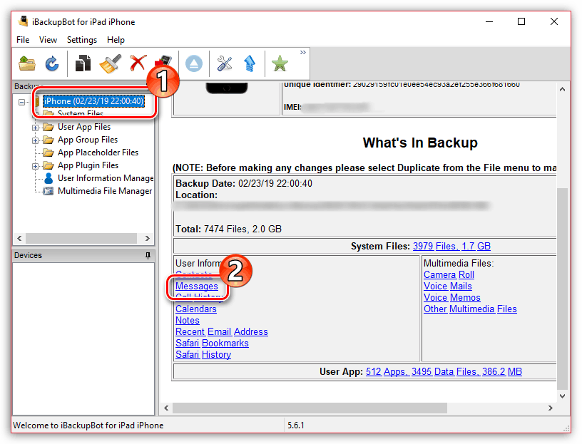This screenshot has width=582, height=444.
Task: Click the Duplicate backup documents icon
Action: [x=83, y=63]
